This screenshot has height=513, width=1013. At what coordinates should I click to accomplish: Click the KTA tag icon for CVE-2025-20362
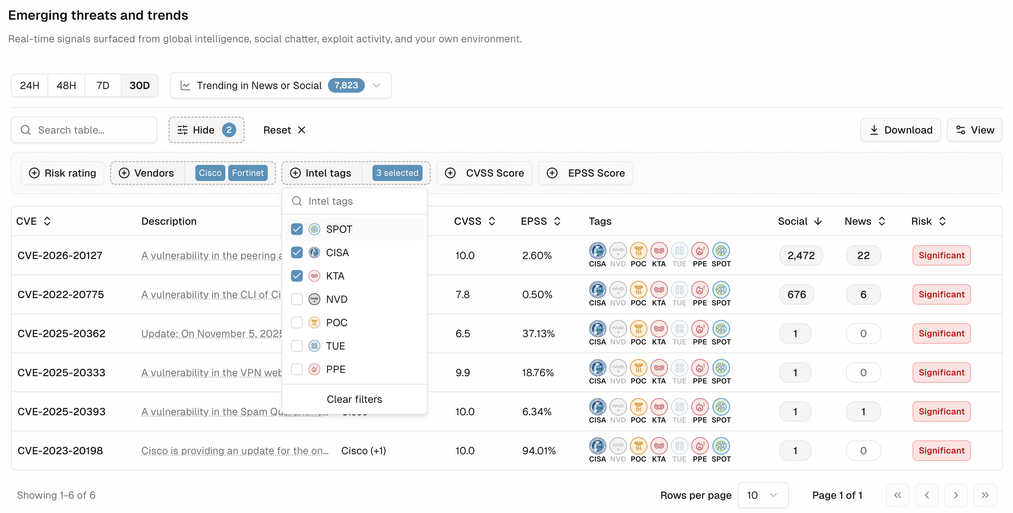point(659,329)
